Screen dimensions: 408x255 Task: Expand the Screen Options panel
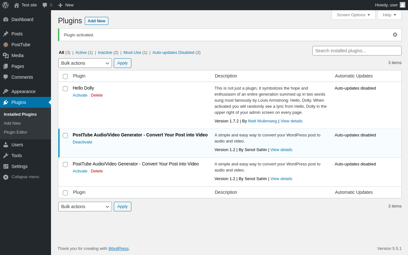pos(353,15)
